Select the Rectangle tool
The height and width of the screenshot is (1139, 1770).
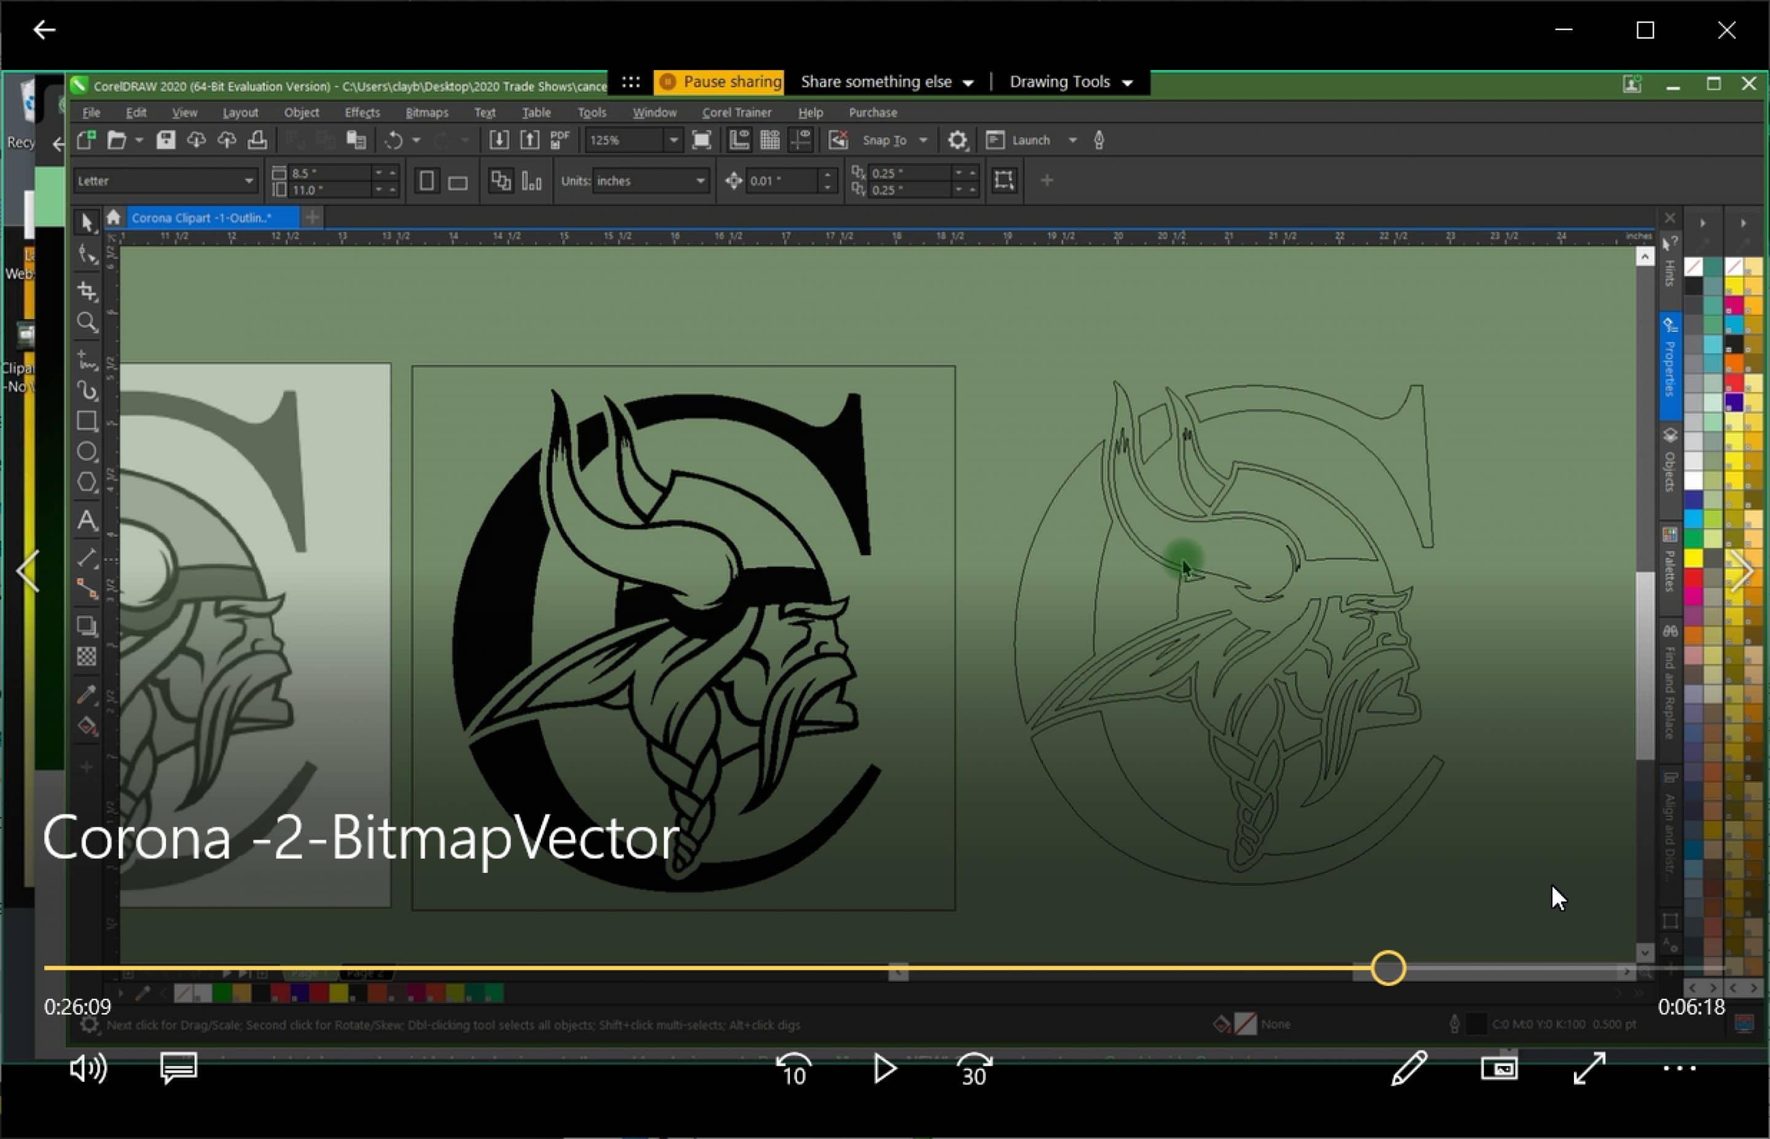point(87,421)
